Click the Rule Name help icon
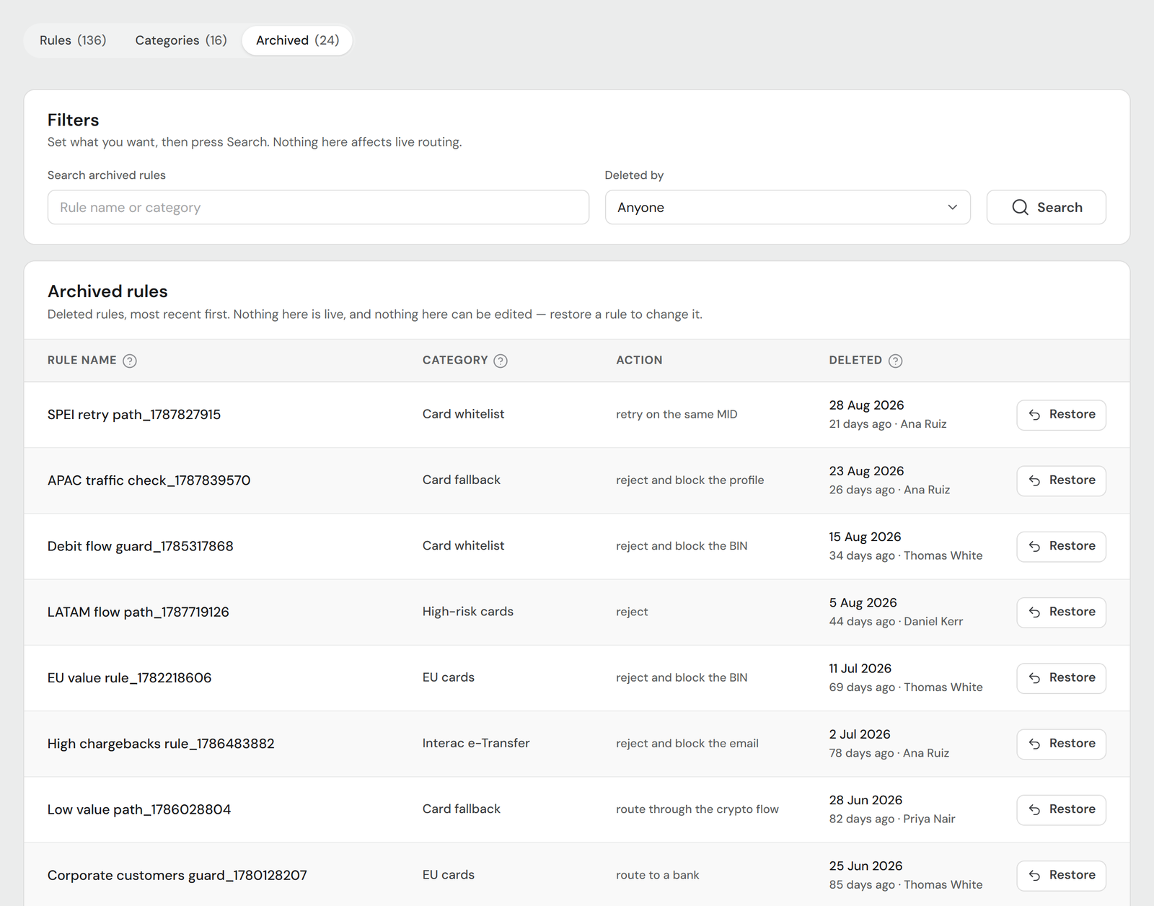 click(130, 361)
